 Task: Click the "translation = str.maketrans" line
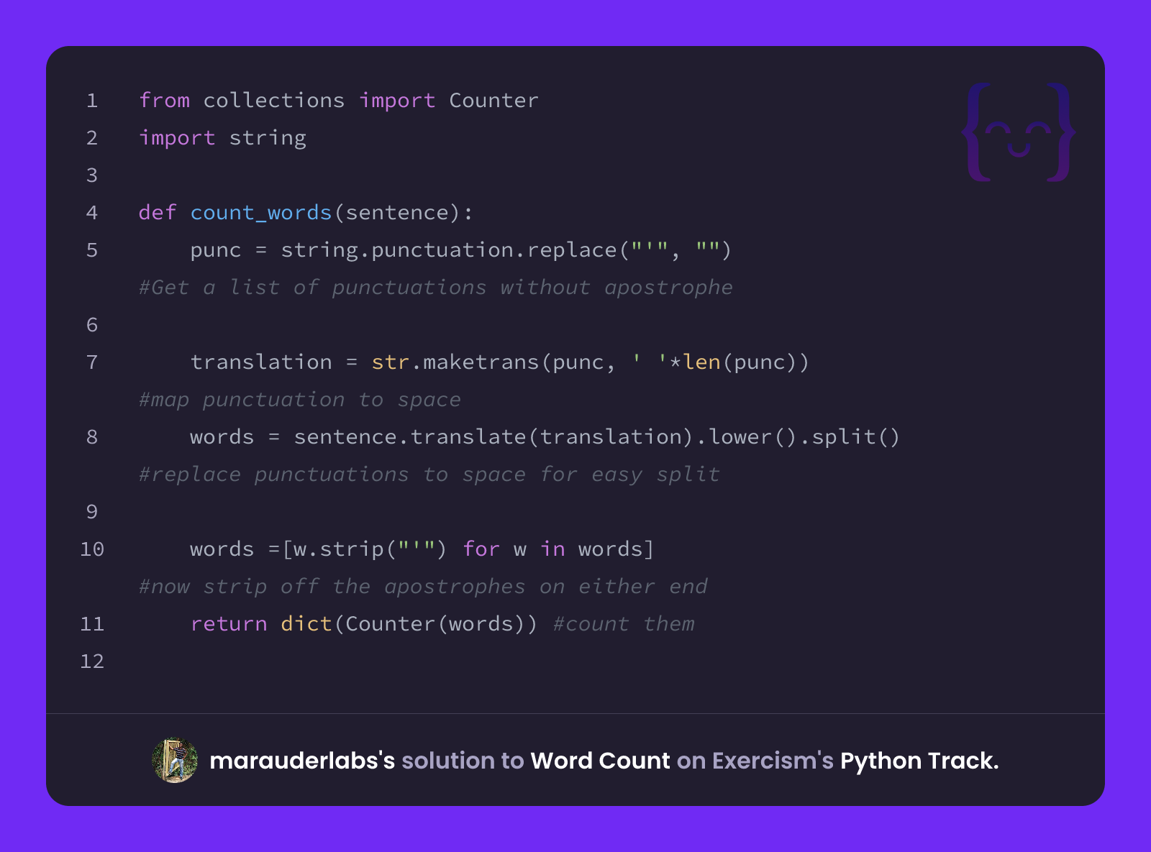[x=500, y=362]
